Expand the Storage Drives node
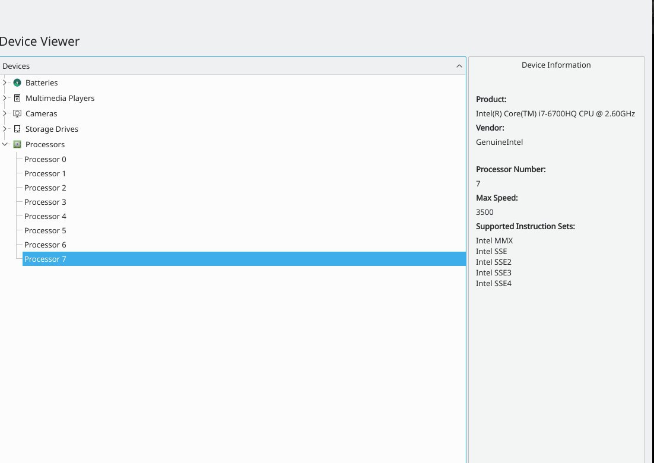Viewport: 654px width, 463px height. [5, 129]
